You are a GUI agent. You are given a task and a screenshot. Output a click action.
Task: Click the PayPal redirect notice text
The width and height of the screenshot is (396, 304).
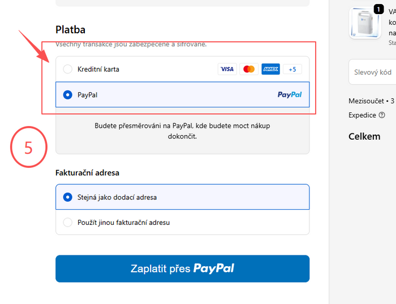[x=182, y=131]
